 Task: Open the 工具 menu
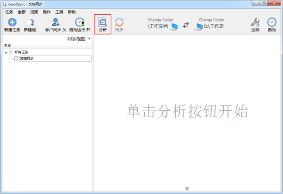pos(59,12)
